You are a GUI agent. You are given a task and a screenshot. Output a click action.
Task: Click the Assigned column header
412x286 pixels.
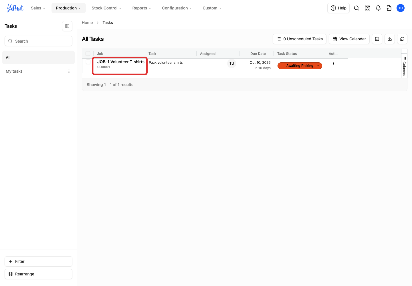click(208, 53)
